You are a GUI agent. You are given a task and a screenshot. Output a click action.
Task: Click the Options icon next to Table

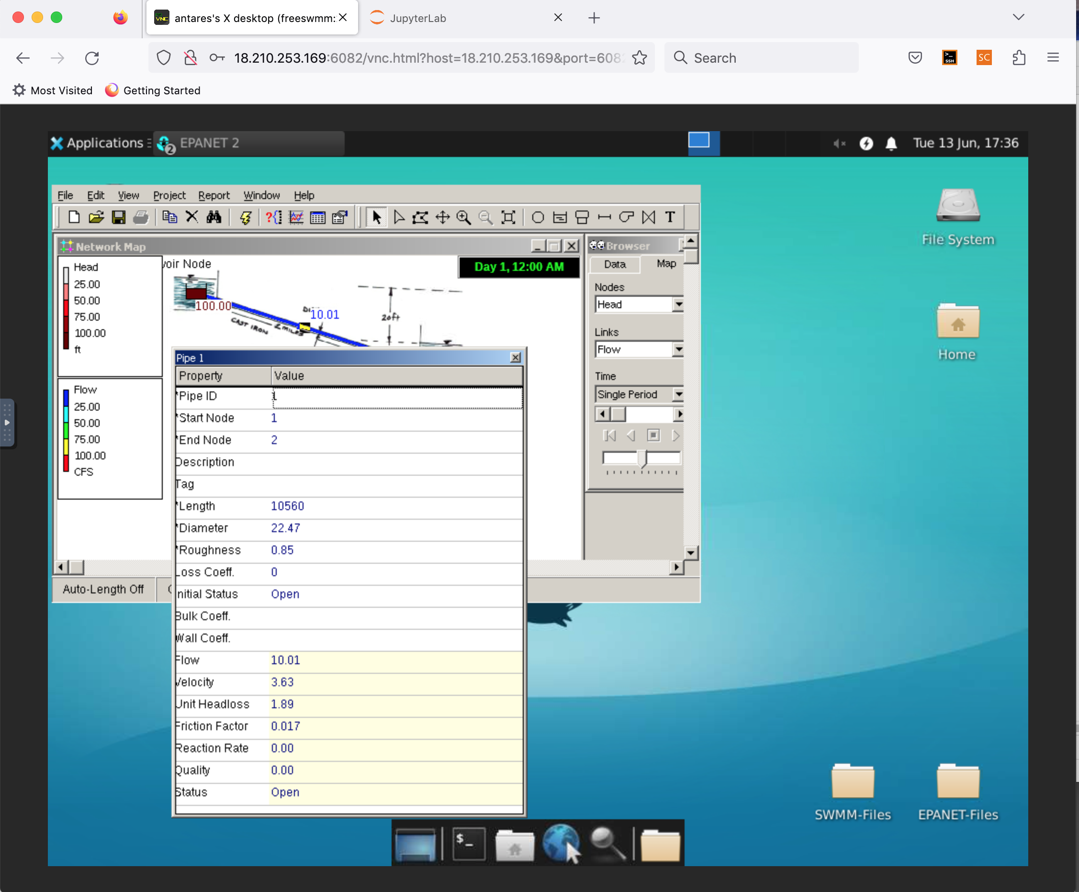point(339,218)
